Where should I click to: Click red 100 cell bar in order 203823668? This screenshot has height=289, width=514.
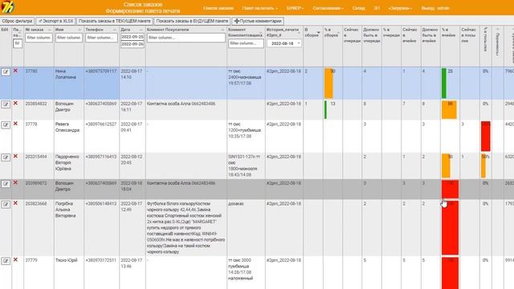(x=450, y=227)
